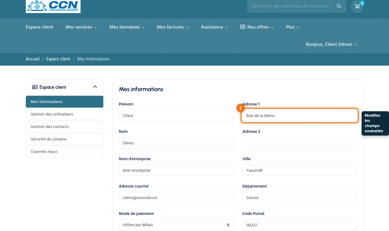Click the Nom input field
The image size is (389, 231).
tap(176, 143)
